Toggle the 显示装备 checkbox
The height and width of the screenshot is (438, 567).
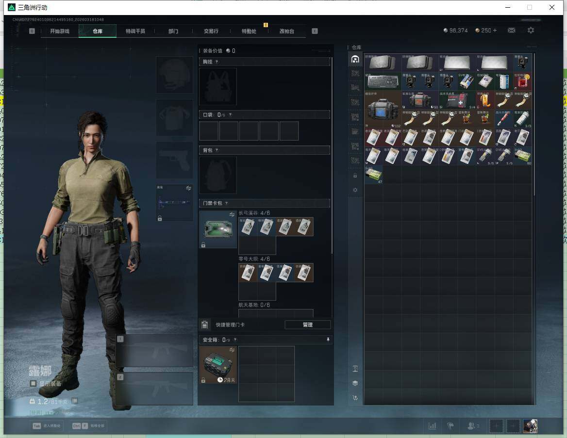coord(33,383)
